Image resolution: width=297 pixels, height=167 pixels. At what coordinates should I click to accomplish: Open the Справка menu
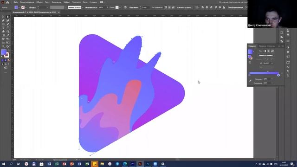pos(93,2)
